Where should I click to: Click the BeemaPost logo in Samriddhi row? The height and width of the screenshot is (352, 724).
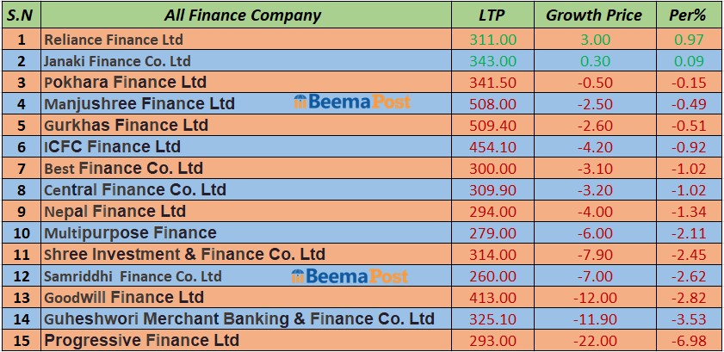coord(350,276)
